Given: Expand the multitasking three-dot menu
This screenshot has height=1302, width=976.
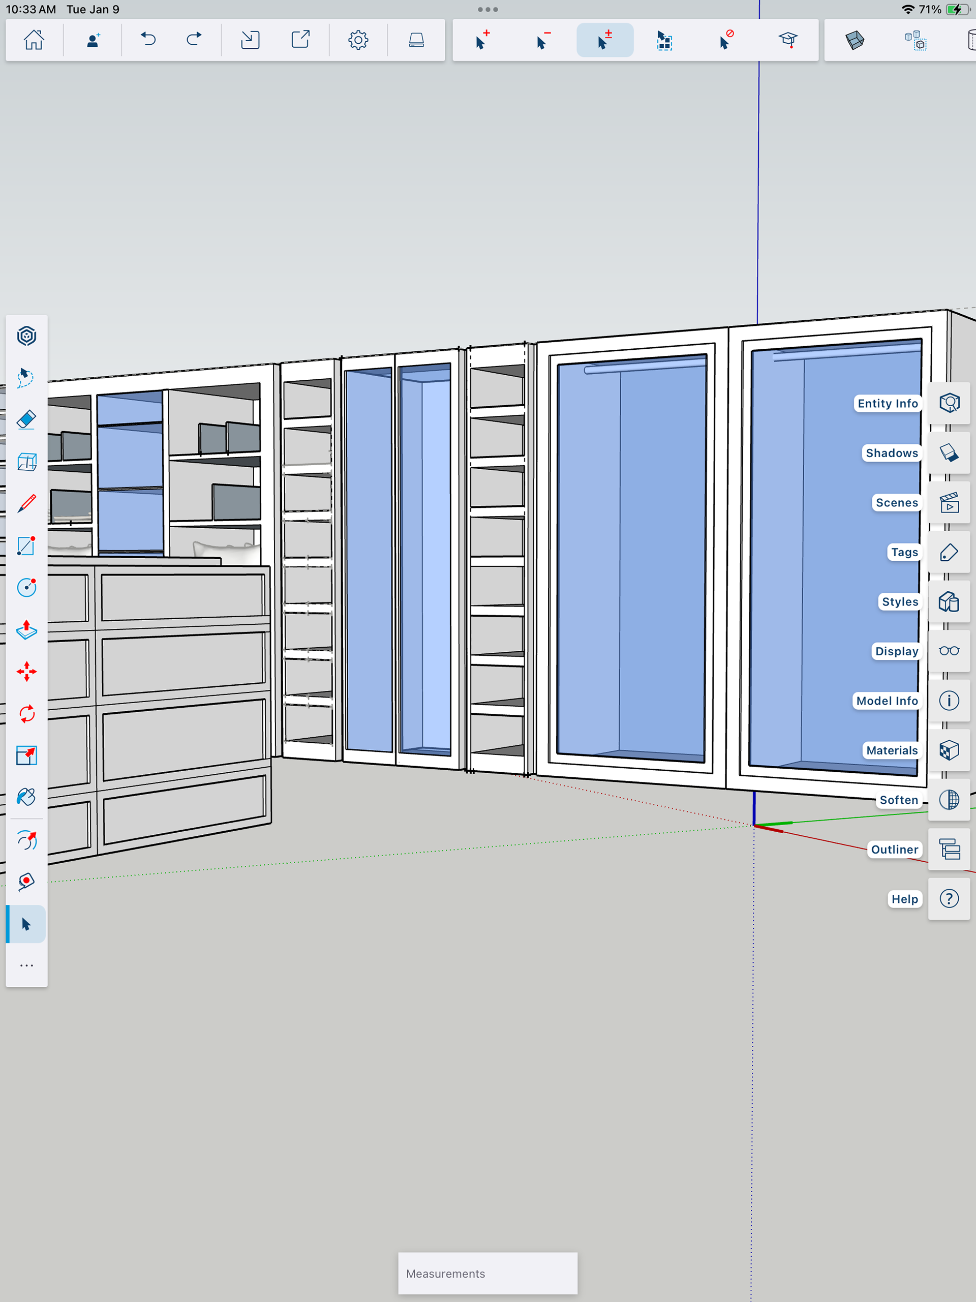Looking at the screenshot, I should [x=488, y=10].
